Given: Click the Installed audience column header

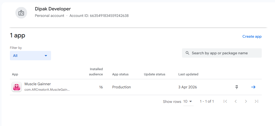Looking at the screenshot, I should [96, 72].
